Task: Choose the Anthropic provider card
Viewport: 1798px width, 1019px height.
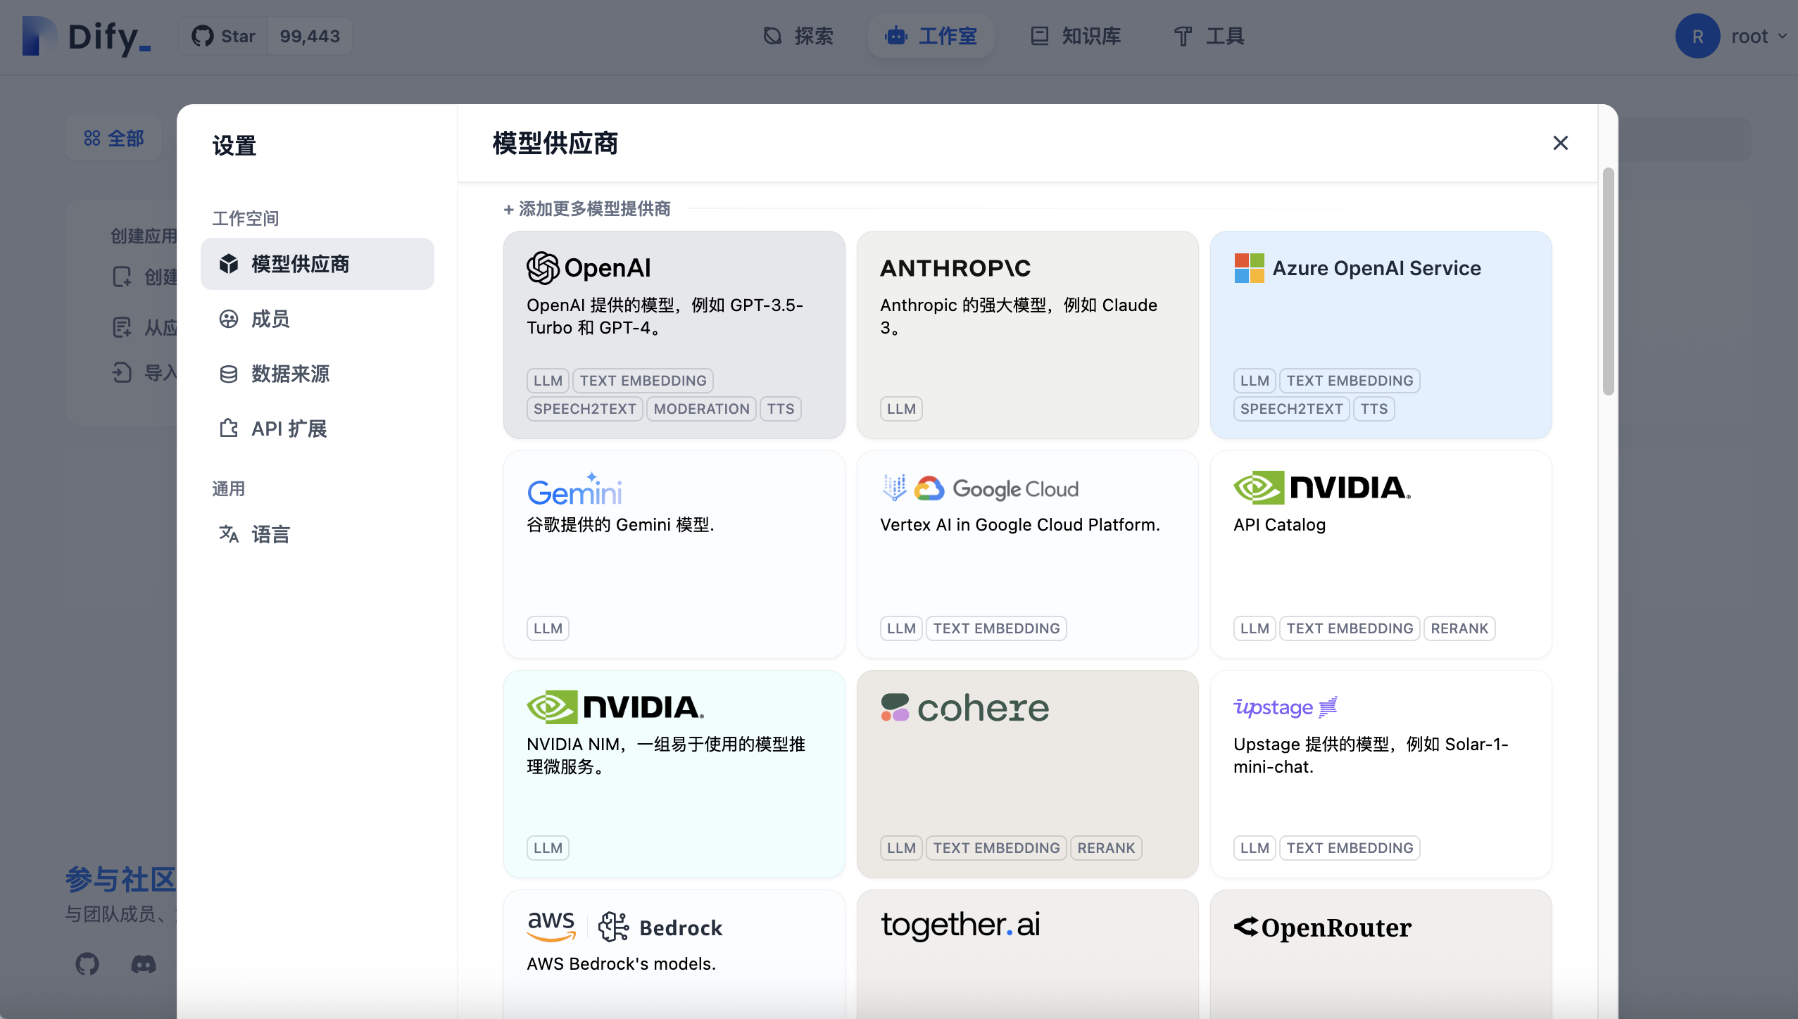Action: [x=1027, y=334]
